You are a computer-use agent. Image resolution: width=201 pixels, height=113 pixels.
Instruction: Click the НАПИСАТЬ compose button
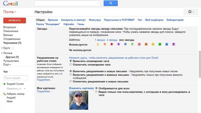15,20
